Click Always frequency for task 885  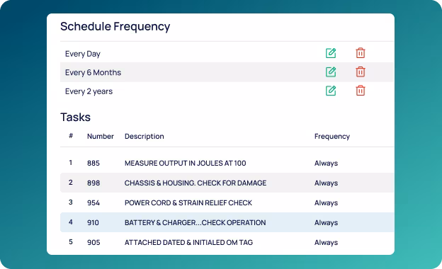click(326, 164)
